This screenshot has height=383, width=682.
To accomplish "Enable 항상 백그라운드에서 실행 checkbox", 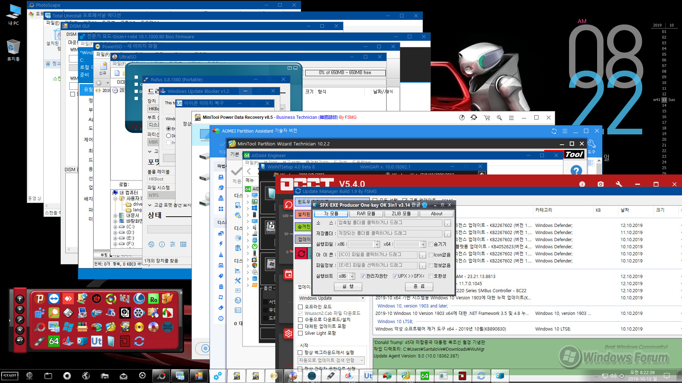I will tap(300, 353).
